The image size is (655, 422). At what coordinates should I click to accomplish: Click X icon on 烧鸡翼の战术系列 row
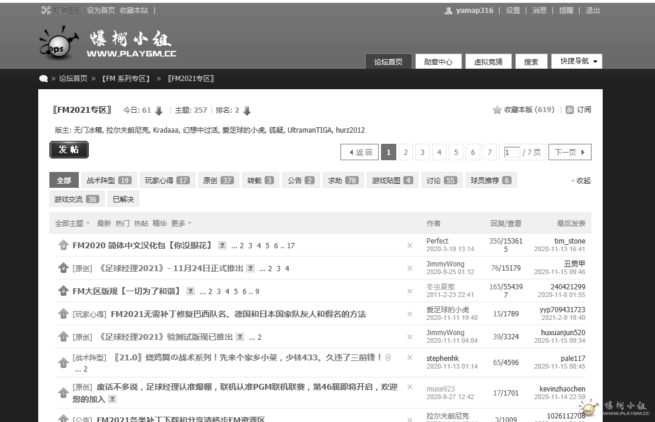[410, 357]
